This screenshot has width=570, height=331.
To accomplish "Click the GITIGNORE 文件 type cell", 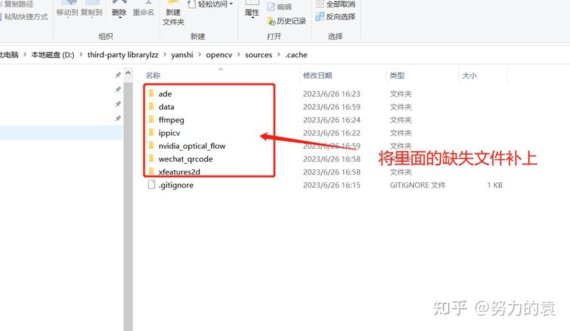I will click(x=417, y=185).
